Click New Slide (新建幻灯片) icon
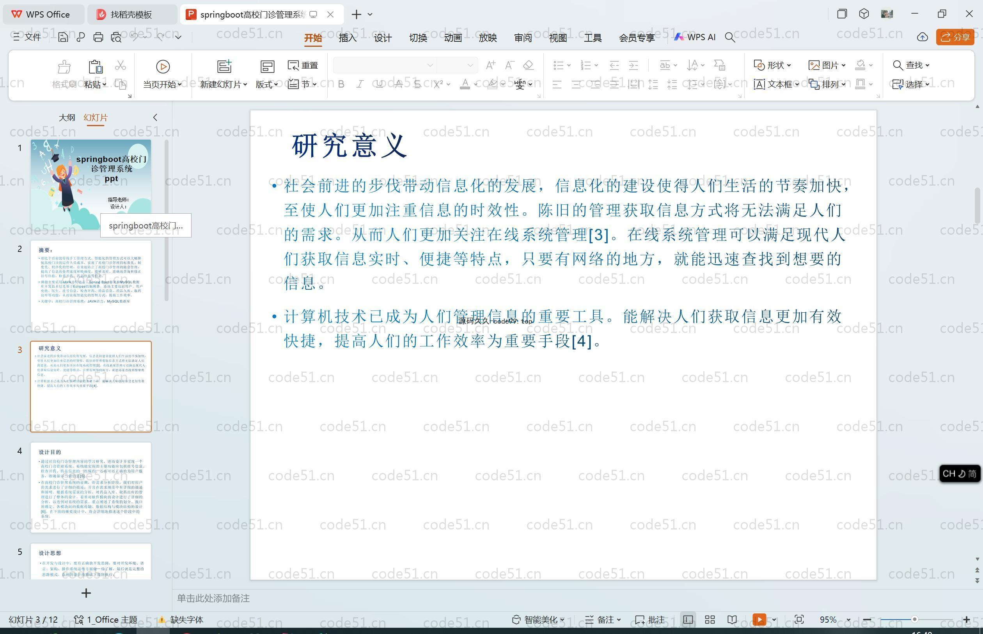This screenshot has width=983, height=634. [x=224, y=66]
